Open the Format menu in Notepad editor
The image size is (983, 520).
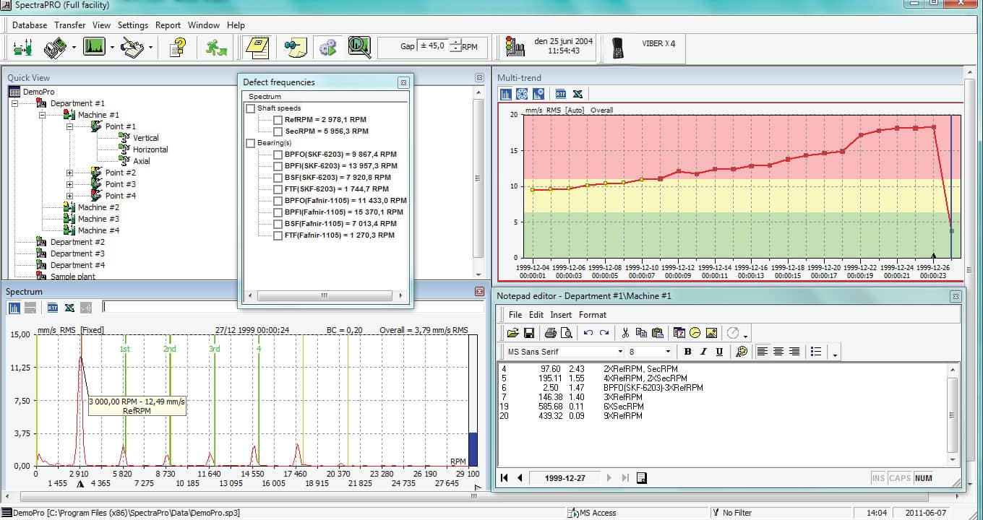[593, 315]
